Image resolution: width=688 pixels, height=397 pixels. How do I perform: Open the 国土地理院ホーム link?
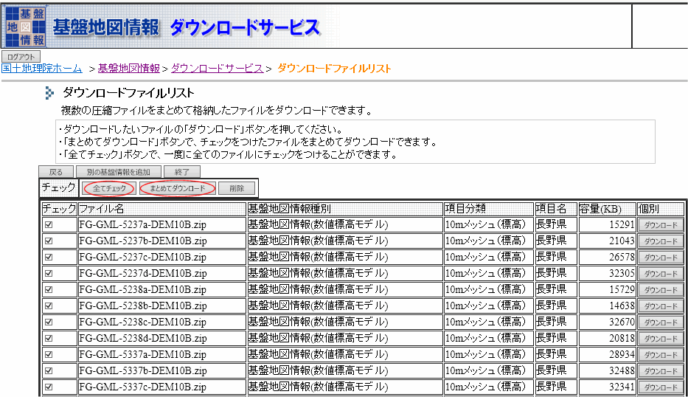point(42,68)
